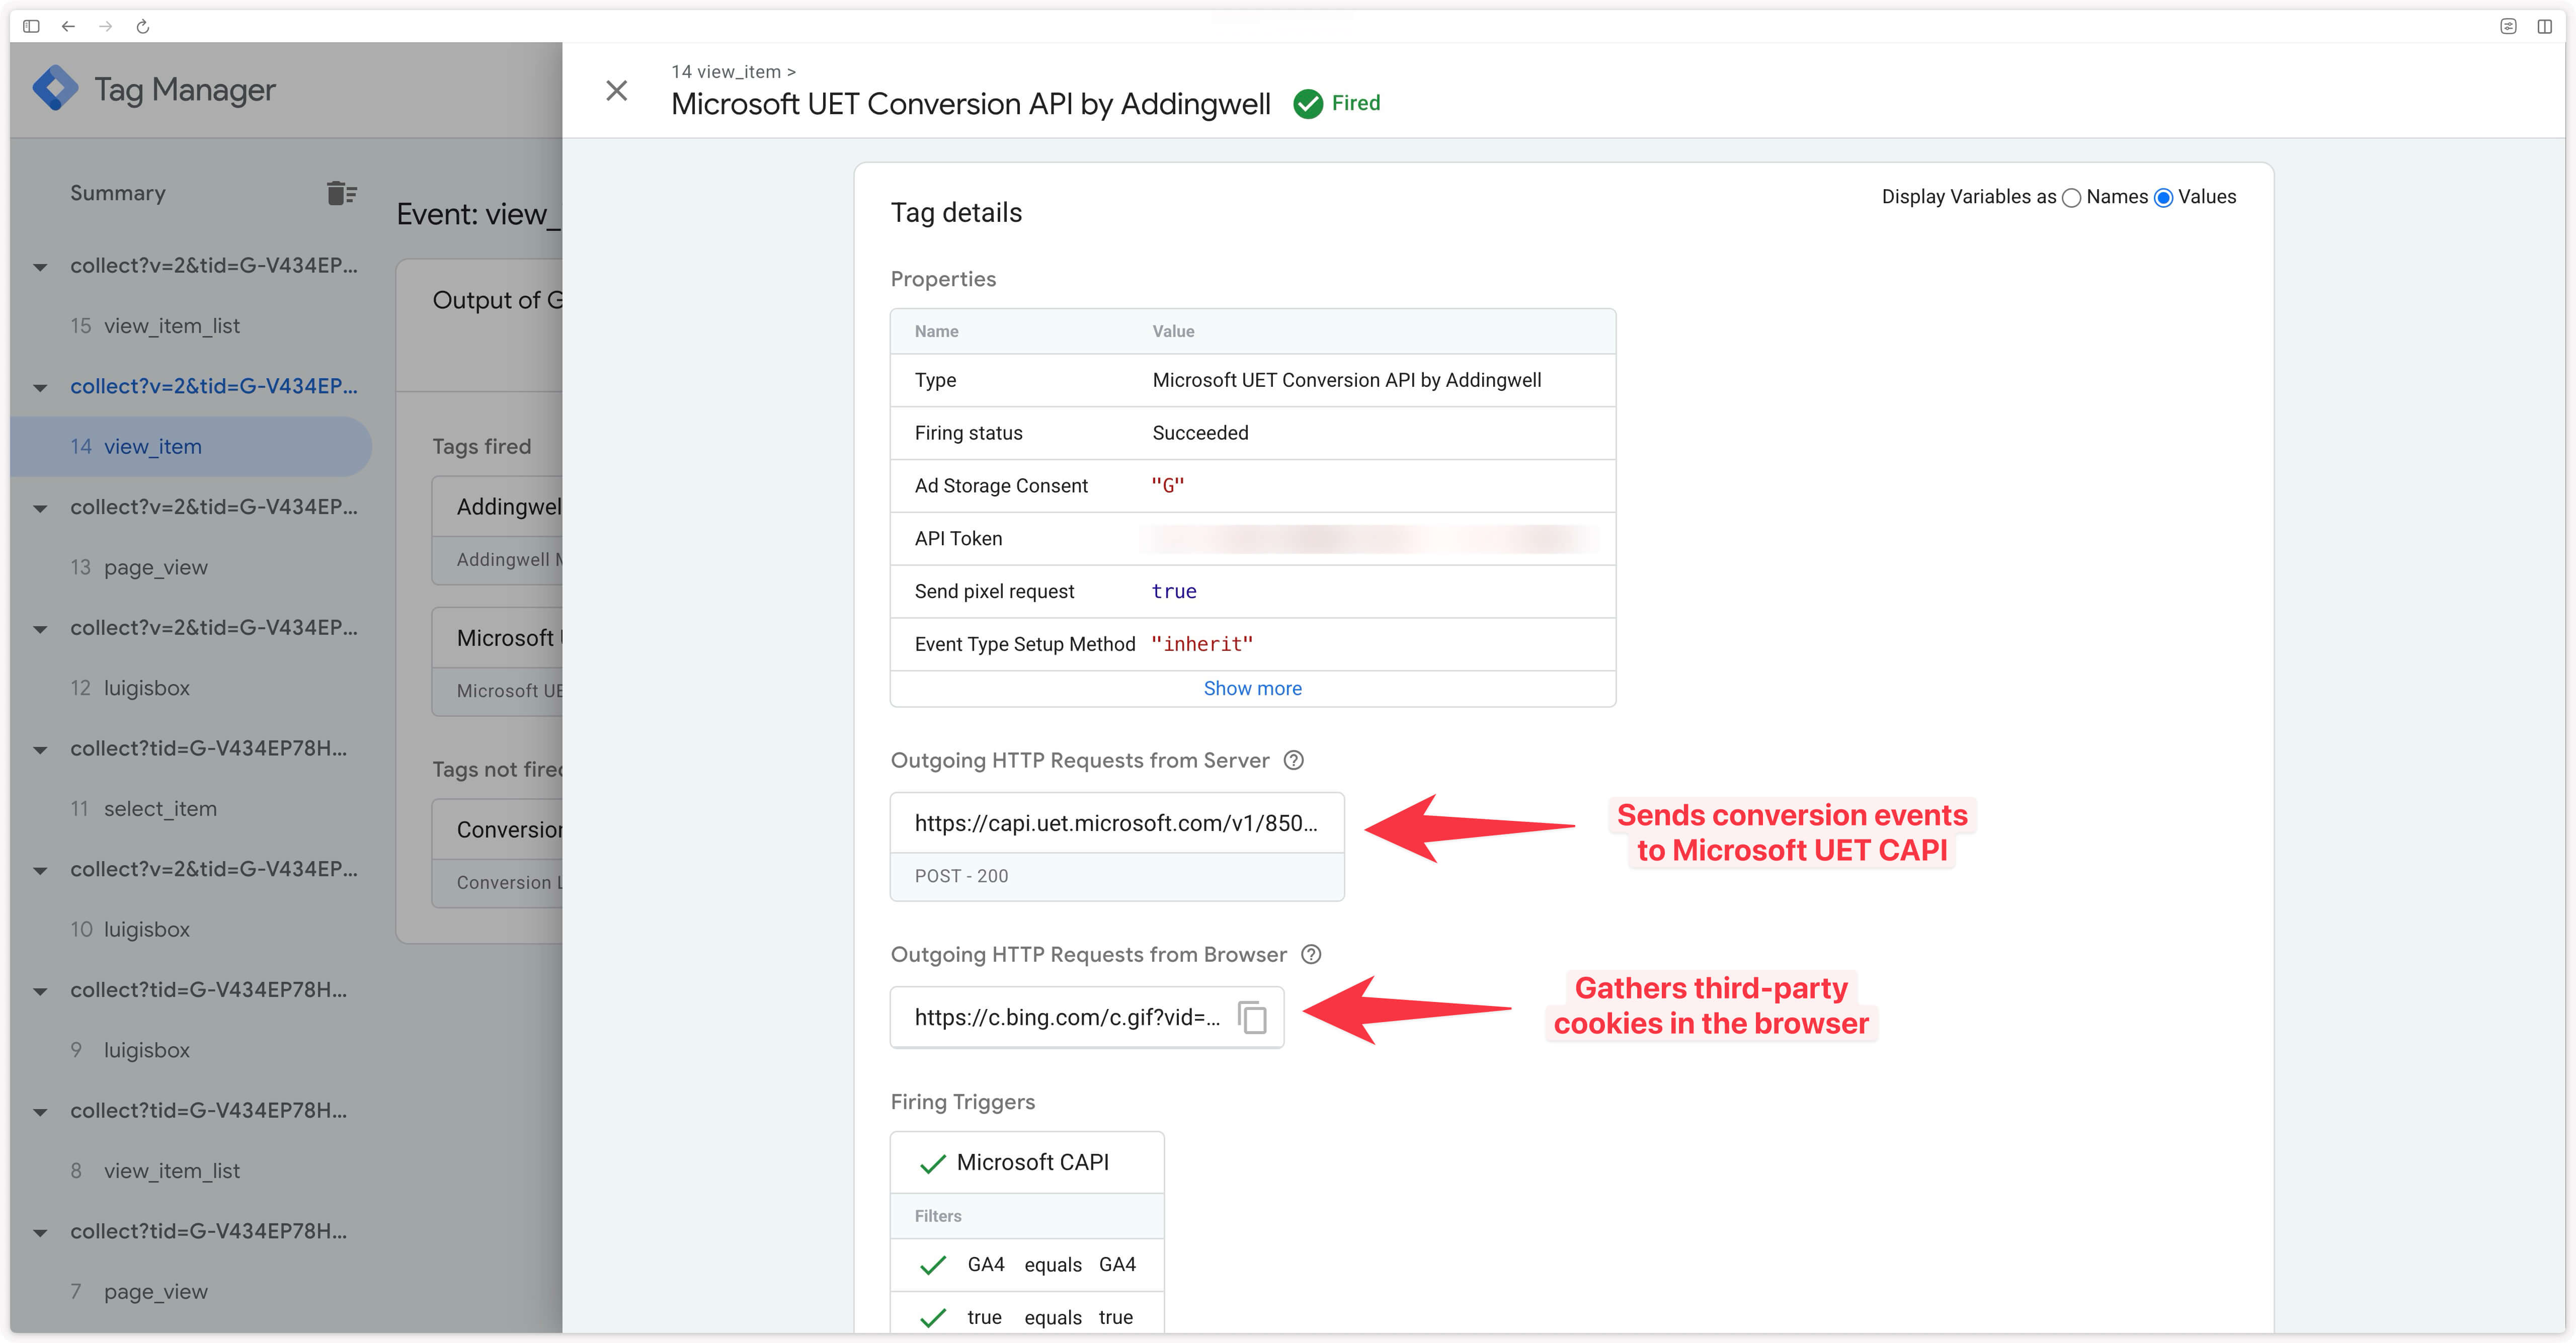The width and height of the screenshot is (2576, 1343).
Task: Open help for Outgoing HTTP Requests from Browser
Action: (1311, 954)
